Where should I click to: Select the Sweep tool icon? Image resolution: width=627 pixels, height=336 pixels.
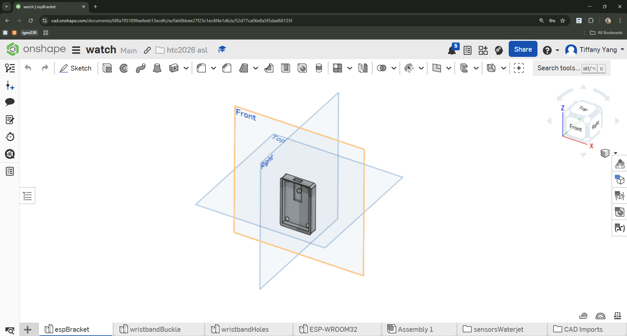[141, 68]
